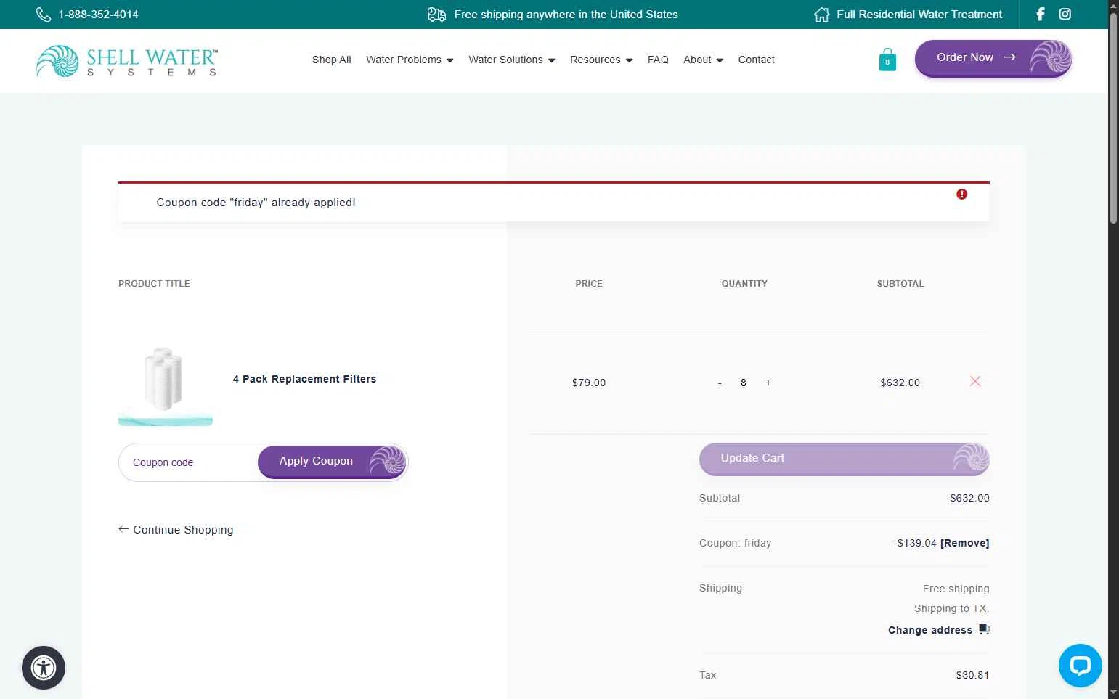Click the $30.81 tax amount
This screenshot has width=1119, height=699.
tap(973, 675)
